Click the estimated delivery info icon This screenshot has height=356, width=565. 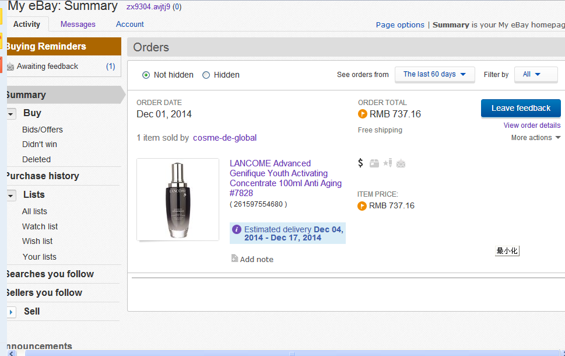coord(236,229)
